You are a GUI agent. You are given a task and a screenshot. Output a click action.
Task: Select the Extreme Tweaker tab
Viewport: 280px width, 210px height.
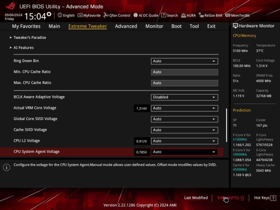(x=88, y=26)
